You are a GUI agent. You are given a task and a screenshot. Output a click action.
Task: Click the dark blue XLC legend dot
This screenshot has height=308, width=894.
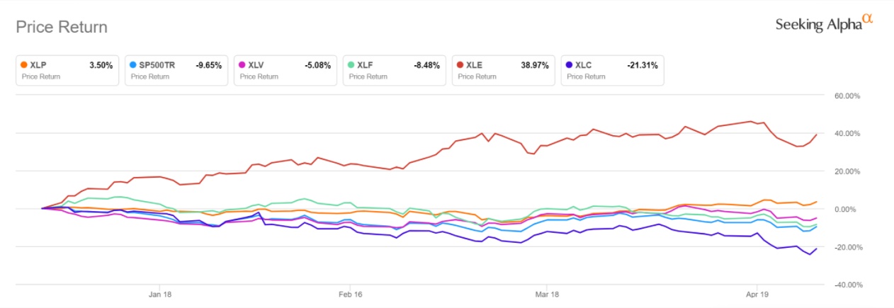(x=571, y=65)
